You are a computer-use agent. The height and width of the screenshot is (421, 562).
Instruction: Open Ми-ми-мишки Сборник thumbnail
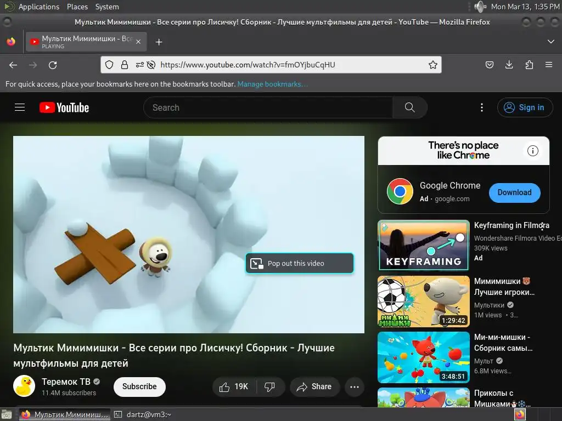click(424, 357)
